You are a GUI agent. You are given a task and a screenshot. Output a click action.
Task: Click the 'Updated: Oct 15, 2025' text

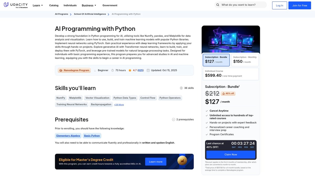[x=164, y=70]
